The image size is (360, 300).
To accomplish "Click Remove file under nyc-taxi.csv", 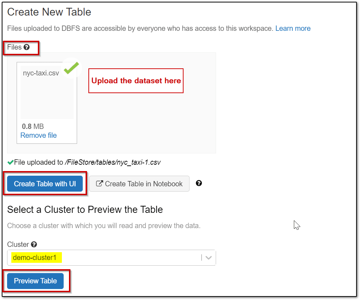I will [38, 135].
